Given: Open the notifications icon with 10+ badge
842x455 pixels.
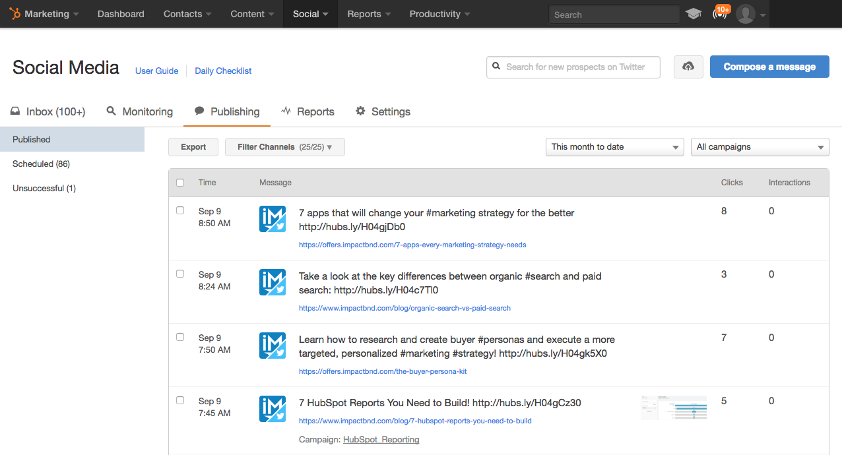Looking at the screenshot, I should (x=719, y=14).
